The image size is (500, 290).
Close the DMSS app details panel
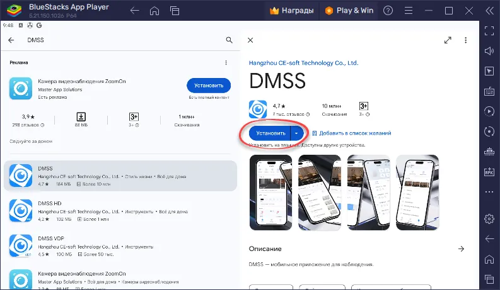[x=250, y=40]
